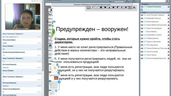This screenshot has width=171, height=96.
Task: Click the blue clock icon under presenter name
Action: point(142,10)
